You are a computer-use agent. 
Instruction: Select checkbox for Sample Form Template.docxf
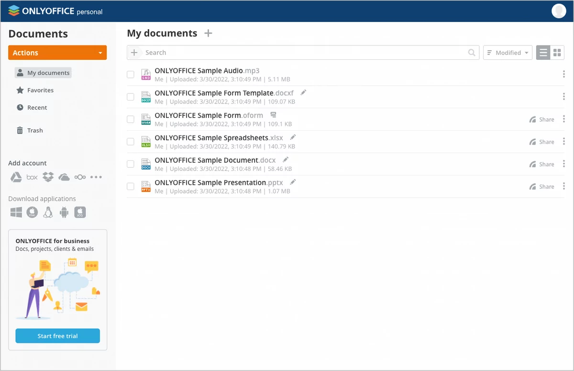click(x=130, y=97)
